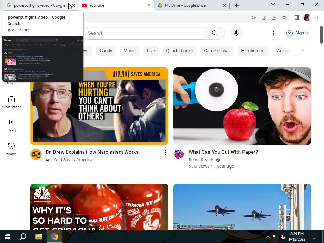Show more category chips with right chevron
324x243 pixels.
coord(302,51)
